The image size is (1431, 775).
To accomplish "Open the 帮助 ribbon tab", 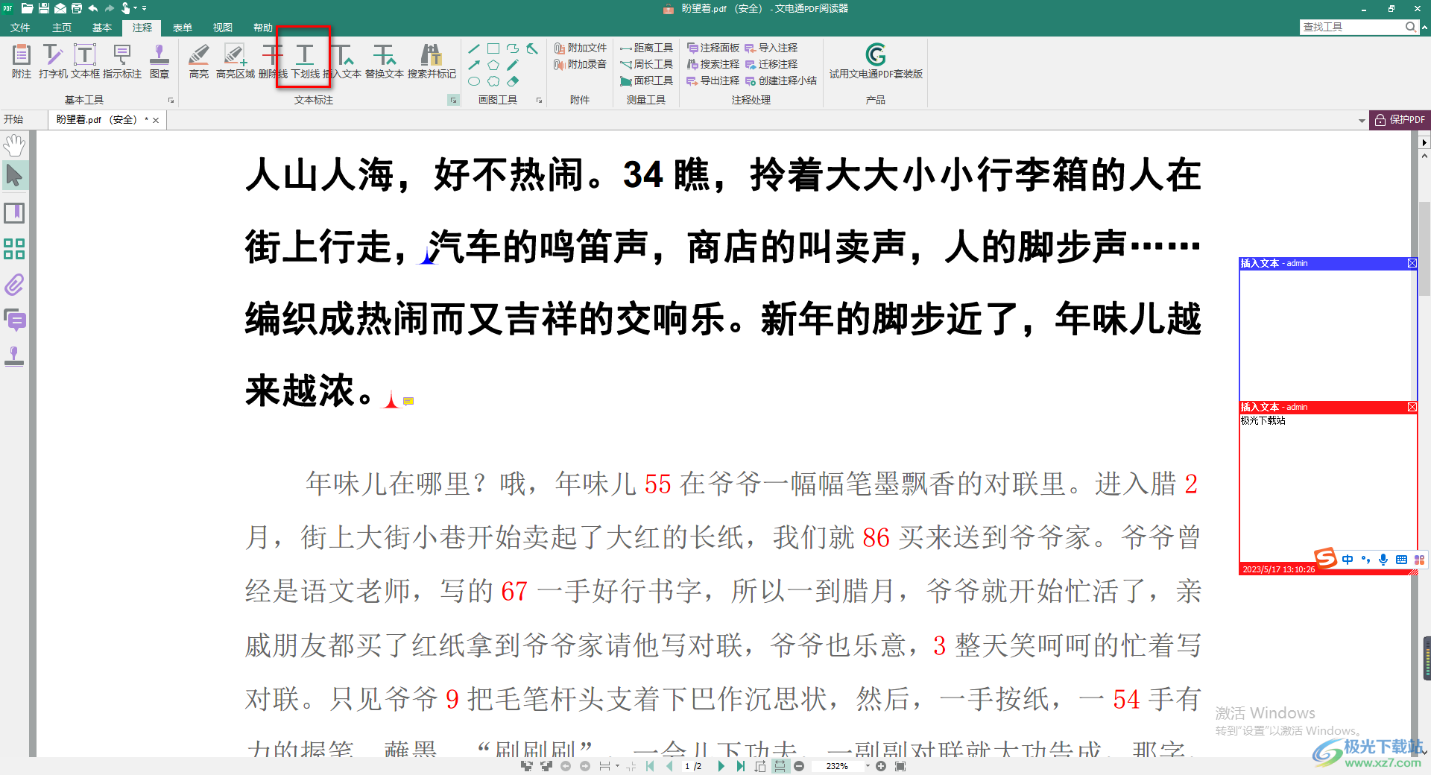I will pyautogui.click(x=263, y=28).
